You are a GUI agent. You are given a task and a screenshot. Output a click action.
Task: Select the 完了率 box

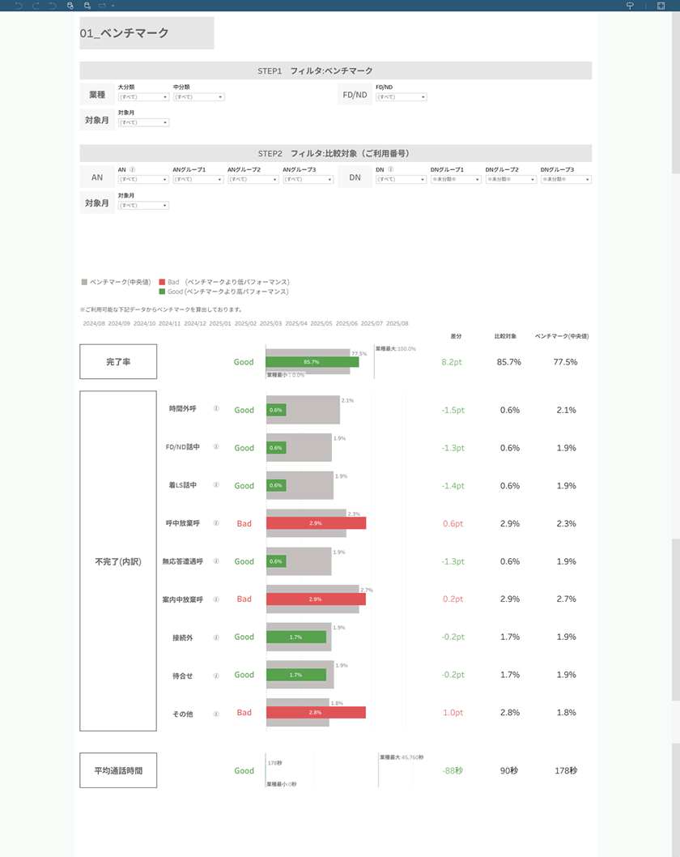118,362
